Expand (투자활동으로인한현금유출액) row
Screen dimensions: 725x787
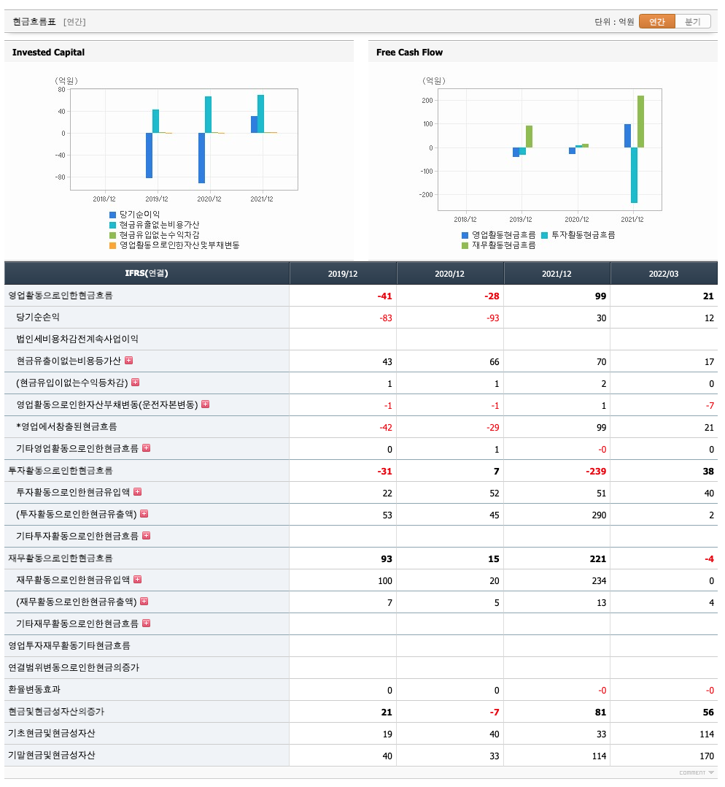(x=144, y=513)
